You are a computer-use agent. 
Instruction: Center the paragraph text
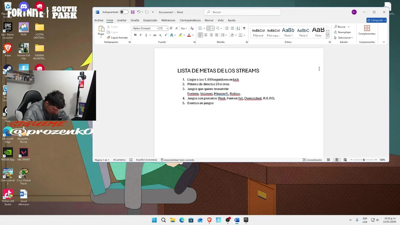pyautogui.click(x=206, y=35)
